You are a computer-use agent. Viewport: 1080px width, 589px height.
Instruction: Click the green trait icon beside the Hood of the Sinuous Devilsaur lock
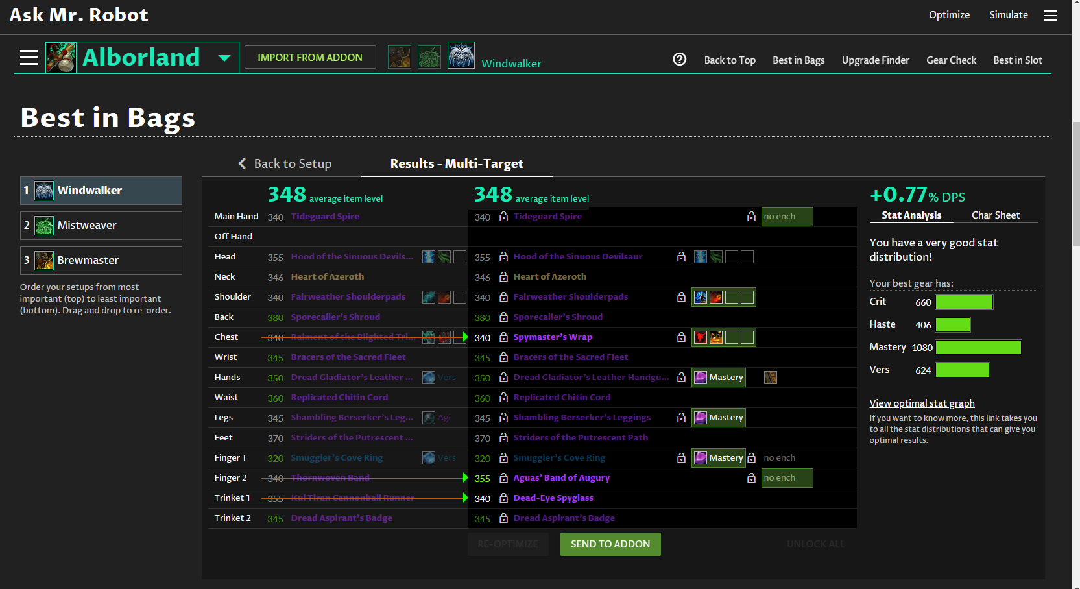[716, 257]
